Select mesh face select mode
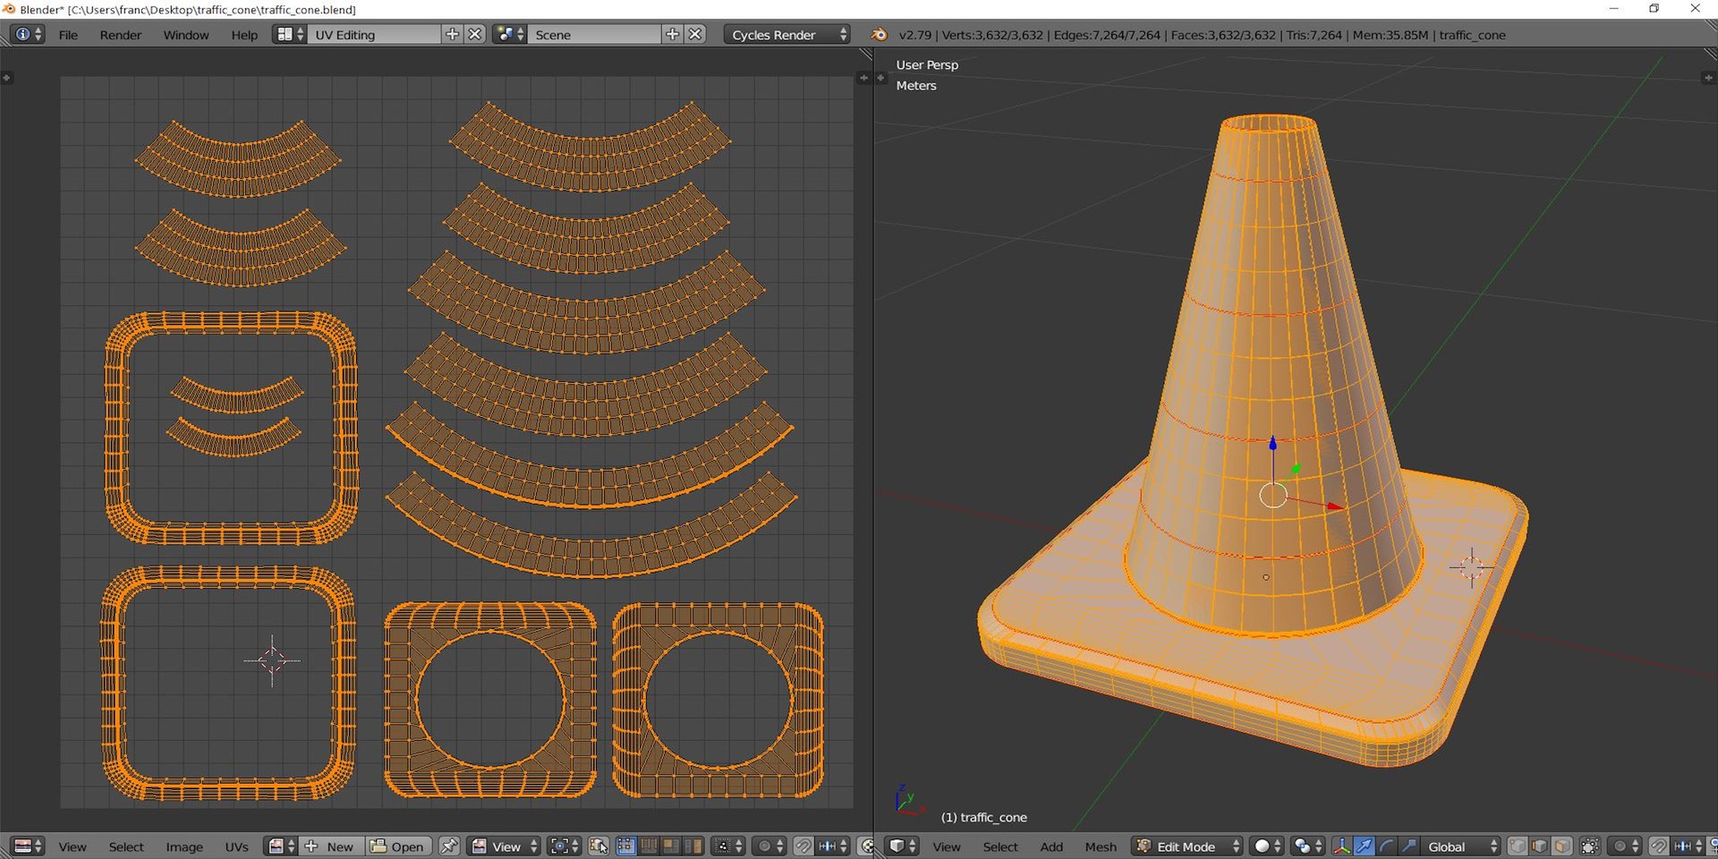The image size is (1718, 859). click(1561, 846)
